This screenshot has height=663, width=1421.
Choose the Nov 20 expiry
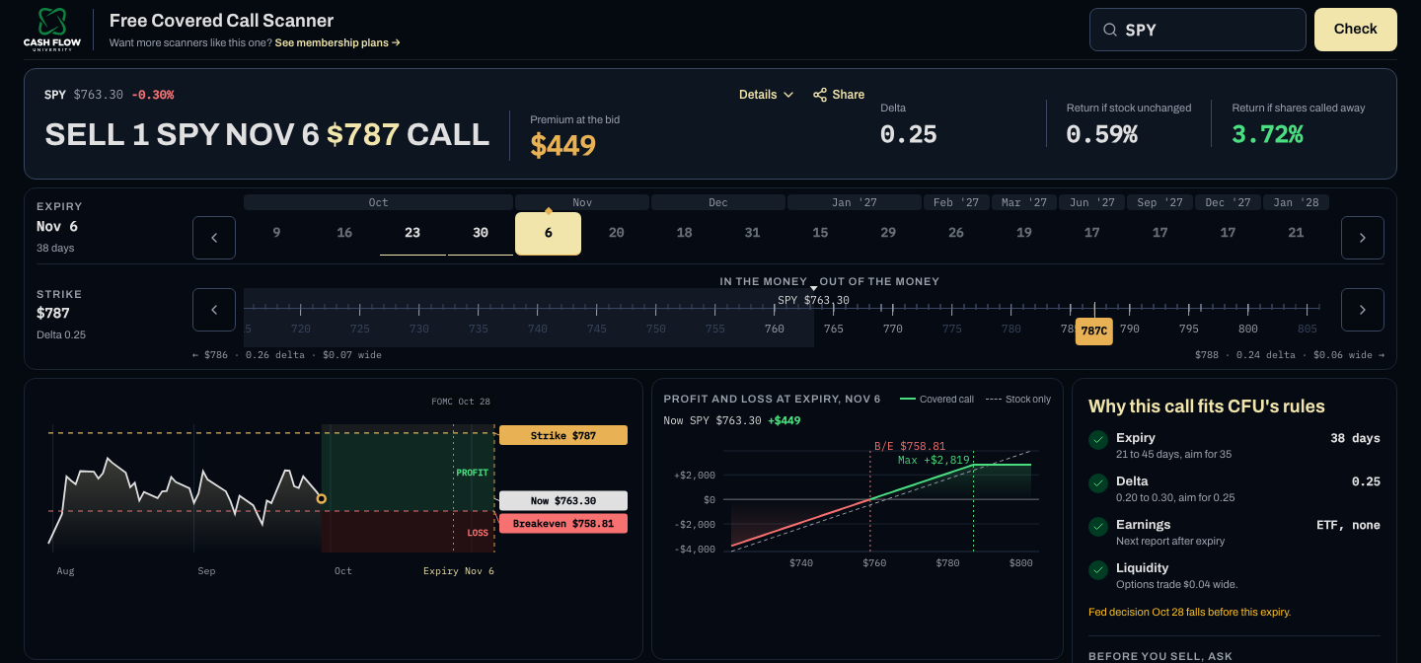pyautogui.click(x=617, y=234)
